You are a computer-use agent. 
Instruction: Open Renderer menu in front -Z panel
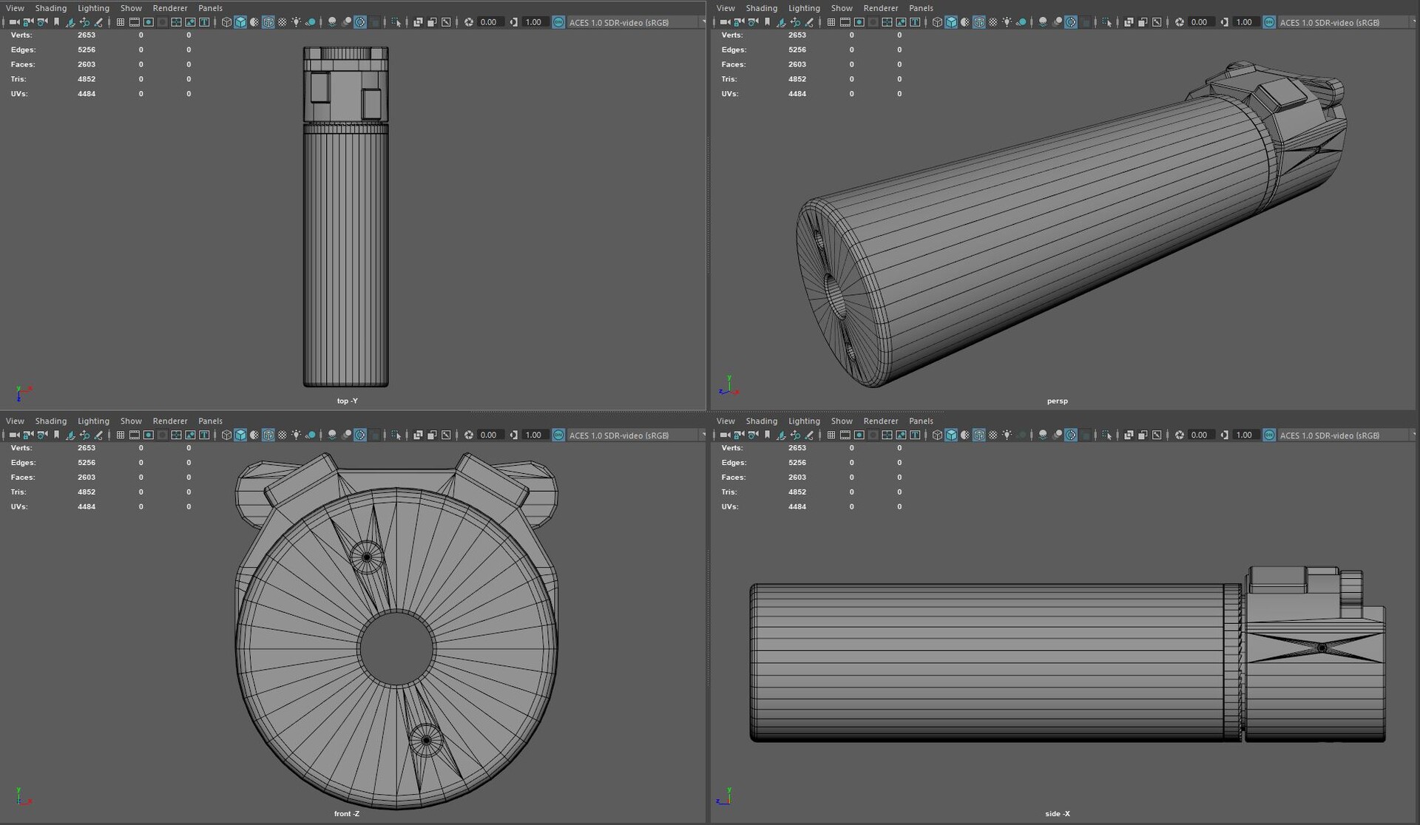169,421
